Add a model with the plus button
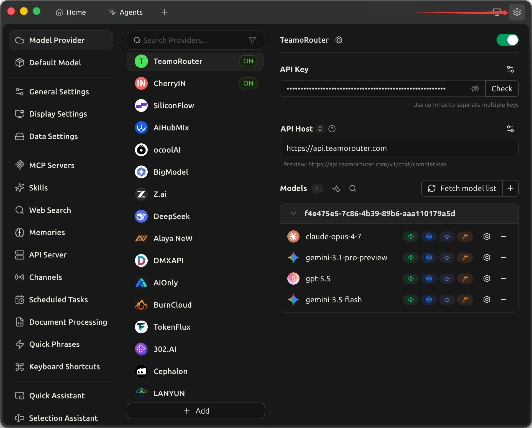 (x=510, y=188)
